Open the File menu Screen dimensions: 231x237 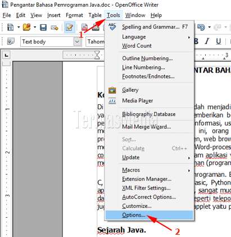pyautogui.click(x=7, y=15)
